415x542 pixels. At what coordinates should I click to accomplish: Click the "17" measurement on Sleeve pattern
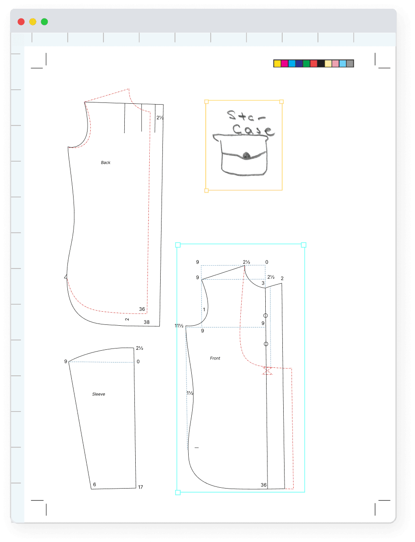(x=141, y=487)
